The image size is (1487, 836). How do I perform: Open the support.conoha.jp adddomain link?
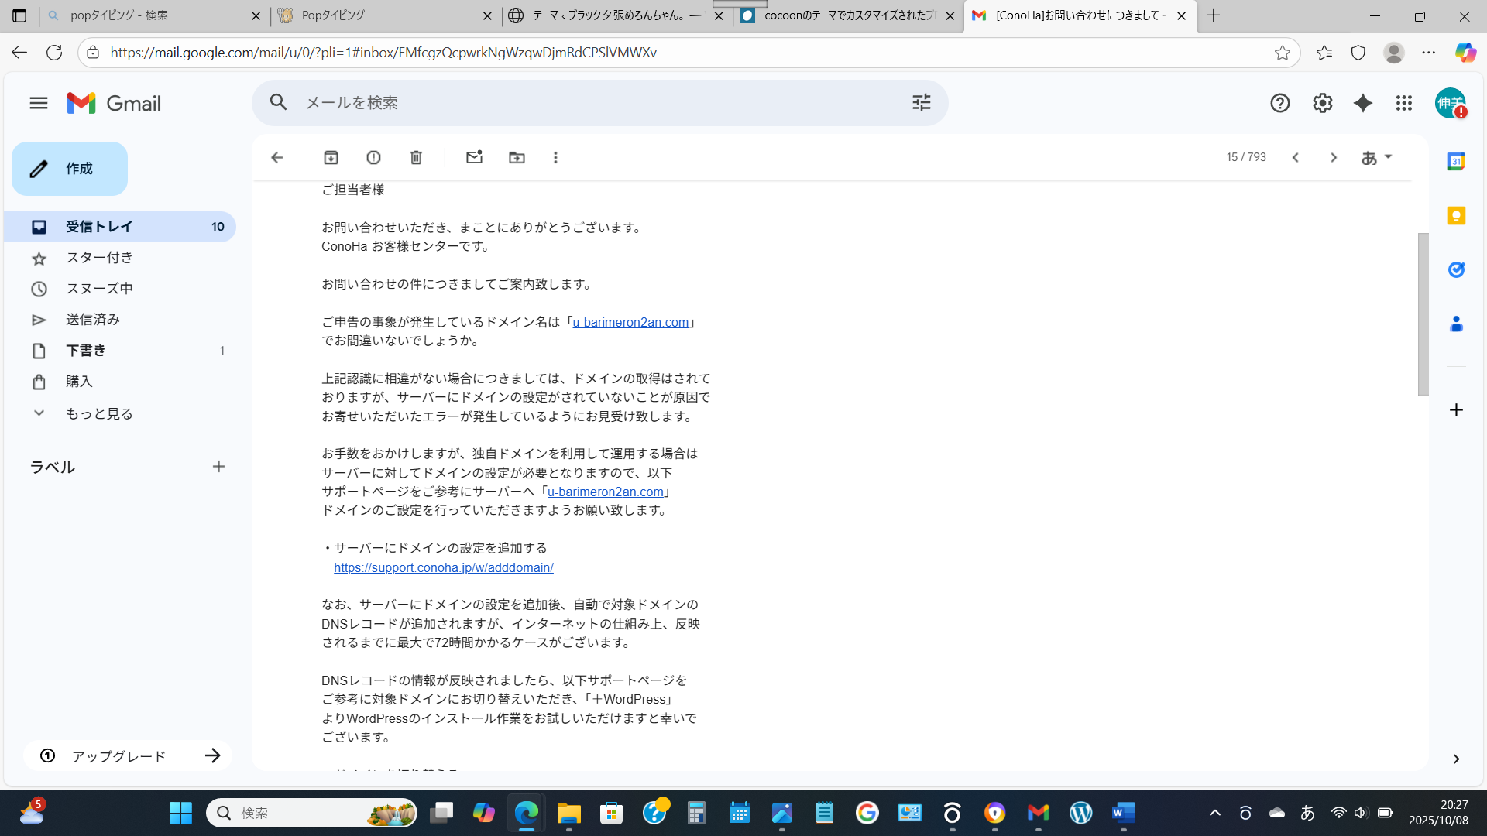point(443,567)
